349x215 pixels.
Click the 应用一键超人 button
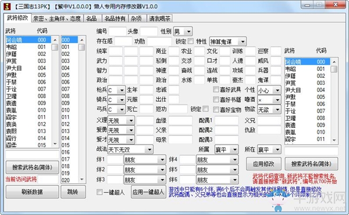[148, 192]
